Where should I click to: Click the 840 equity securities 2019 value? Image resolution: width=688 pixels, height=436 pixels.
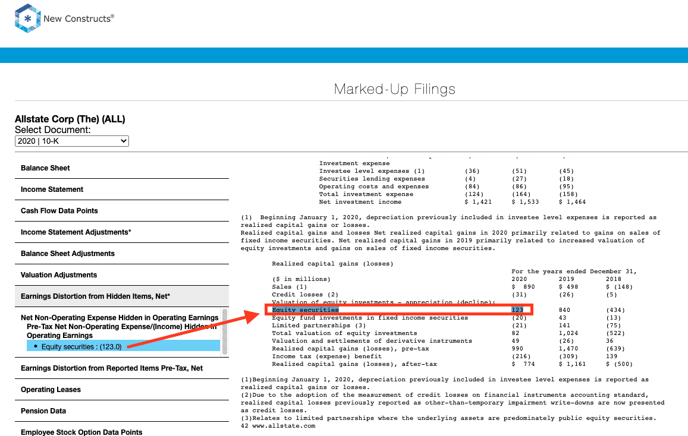click(x=565, y=310)
